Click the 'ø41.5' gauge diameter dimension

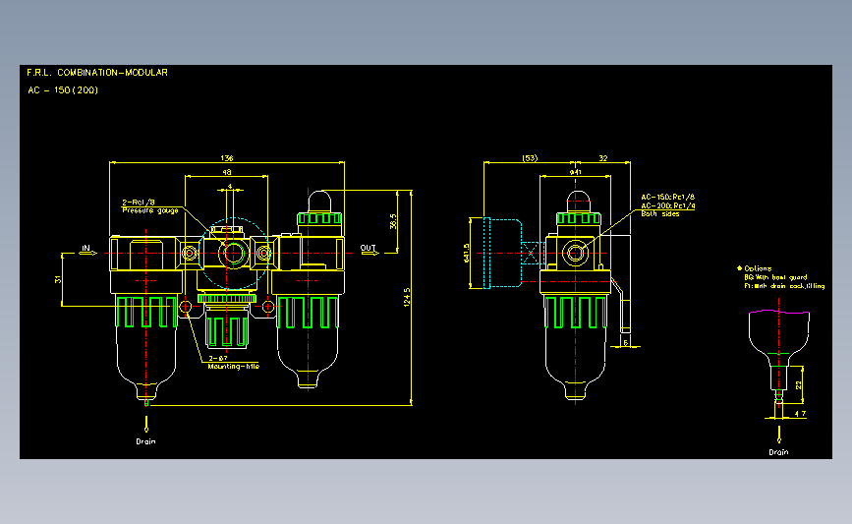(x=466, y=253)
